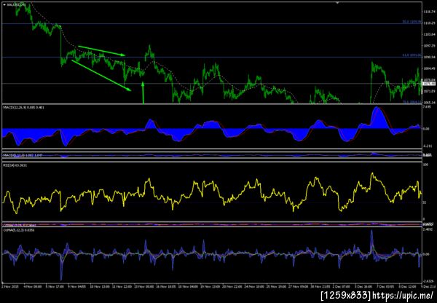Image resolution: width=437 pixels, height=303 pixels.
Task: Click the 8 Dec 12:00 time axis label
Action: (409, 286)
